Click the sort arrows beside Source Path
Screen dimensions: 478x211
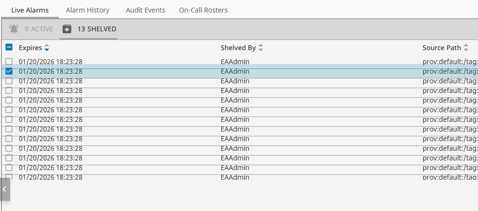(466, 48)
